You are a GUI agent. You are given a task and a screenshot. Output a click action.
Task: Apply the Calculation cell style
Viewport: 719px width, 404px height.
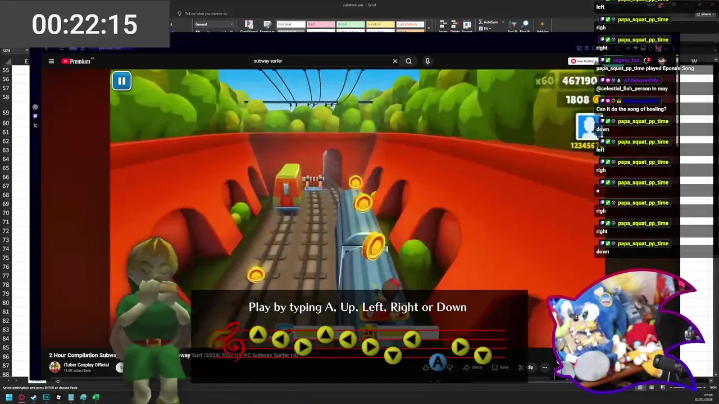[410, 24]
